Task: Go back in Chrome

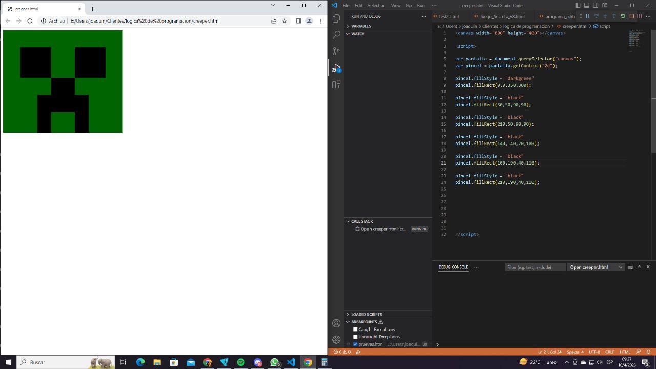Action: tap(8, 21)
